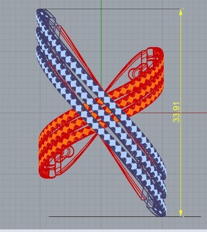The width and height of the screenshot is (207, 232).
Task: Click the yellow dimension arrowhead at bottom
Action: (181, 214)
